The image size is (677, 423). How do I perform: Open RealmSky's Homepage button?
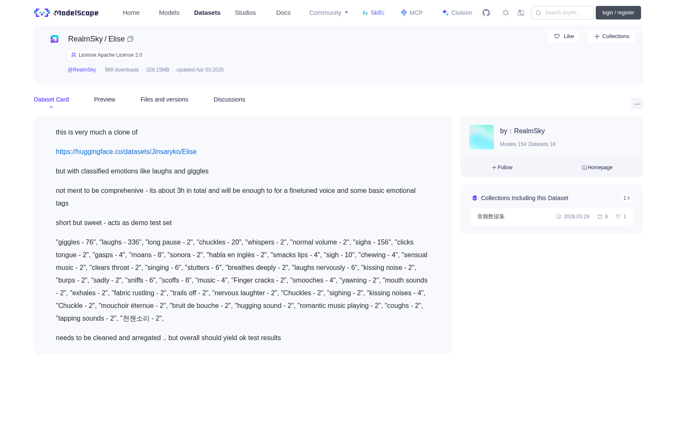pos(597,168)
